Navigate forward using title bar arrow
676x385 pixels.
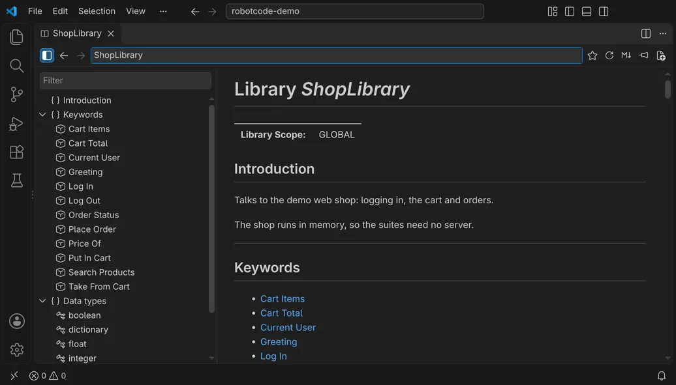coord(212,12)
